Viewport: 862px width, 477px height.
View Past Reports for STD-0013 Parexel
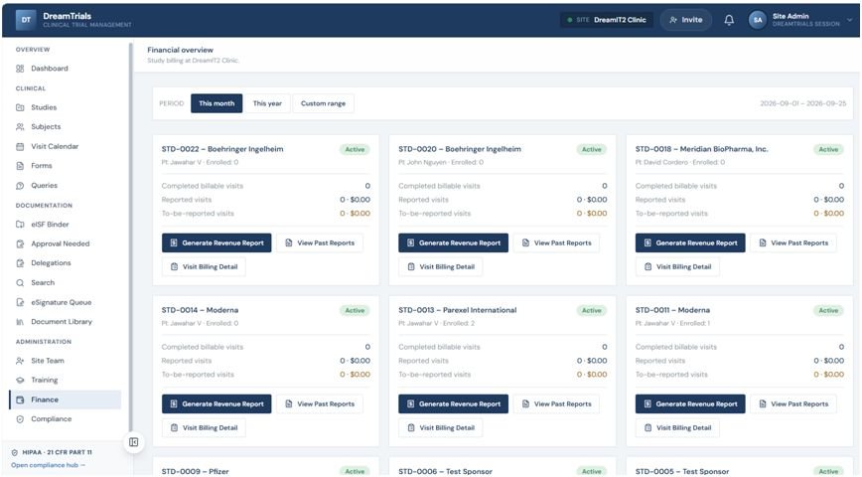[x=556, y=403]
